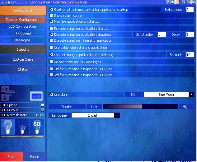Click the rotate arrows icon above LCD preview
This screenshot has width=197, height=162.
pyautogui.click(x=30, y=88)
